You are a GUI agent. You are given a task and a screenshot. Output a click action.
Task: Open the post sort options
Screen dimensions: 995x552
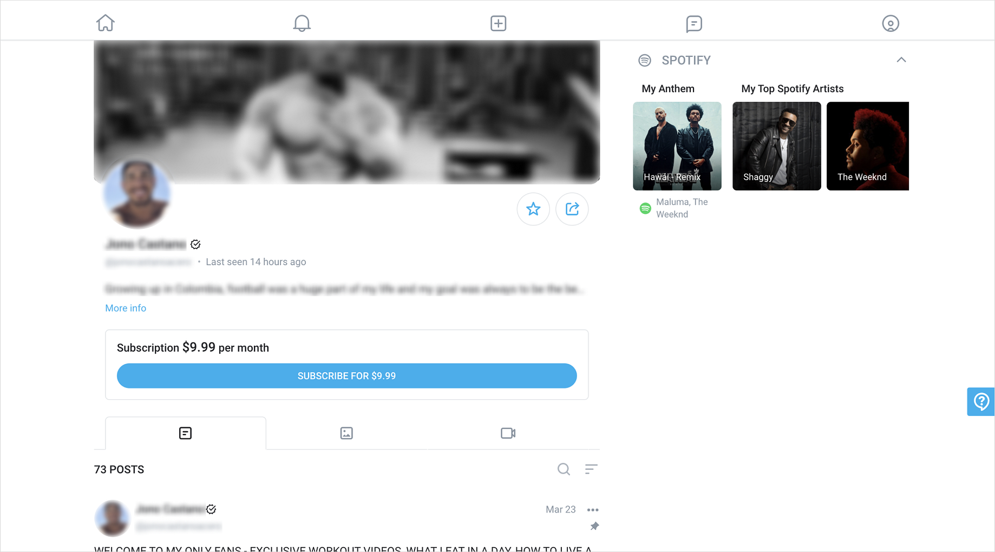[x=591, y=469]
